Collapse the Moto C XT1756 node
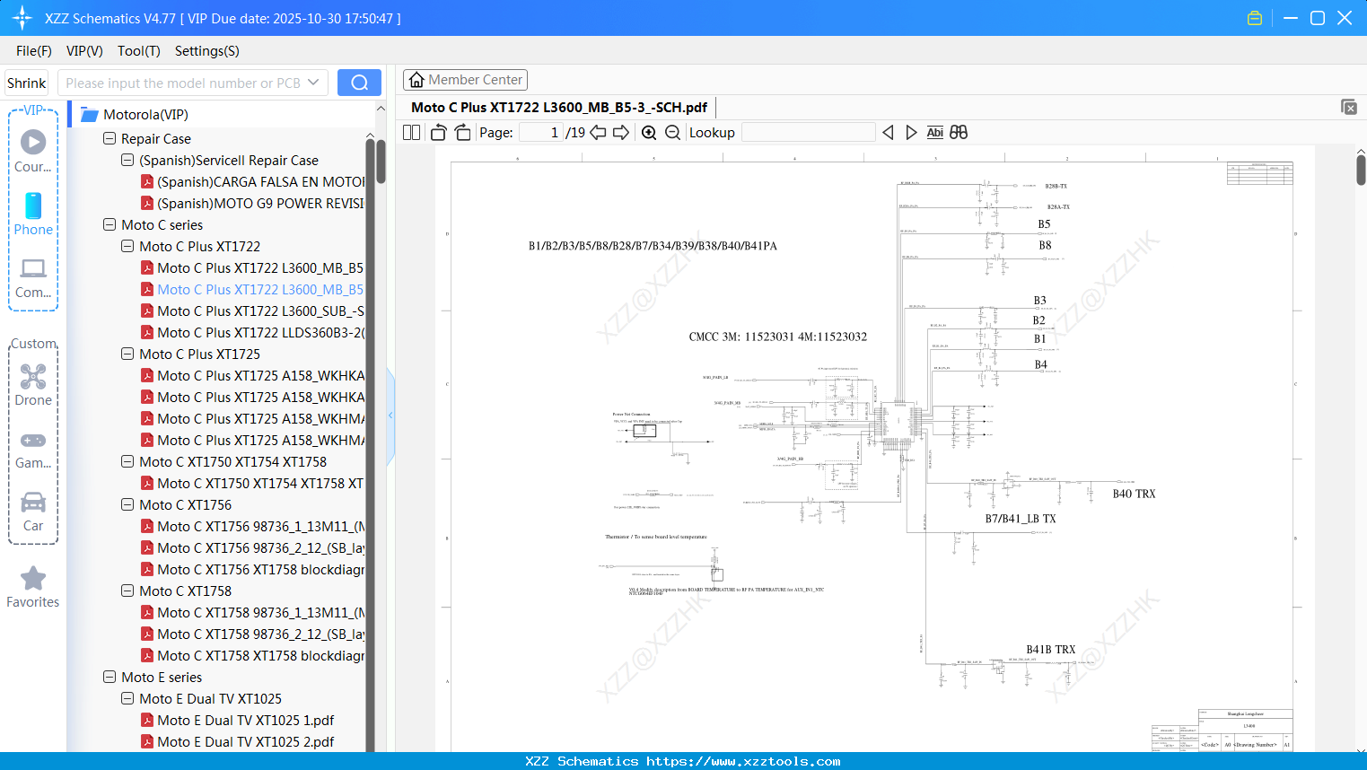The width and height of the screenshot is (1367, 770). 127,505
